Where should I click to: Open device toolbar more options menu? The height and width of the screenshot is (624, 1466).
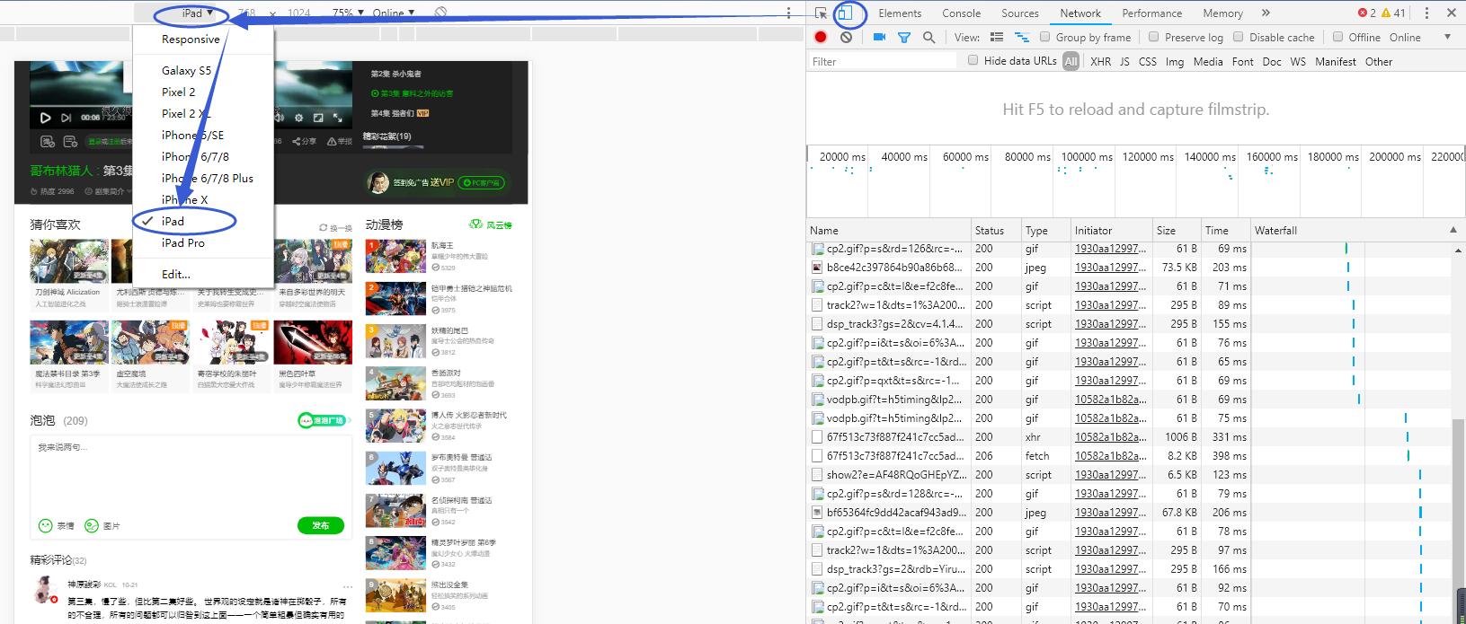point(788,13)
